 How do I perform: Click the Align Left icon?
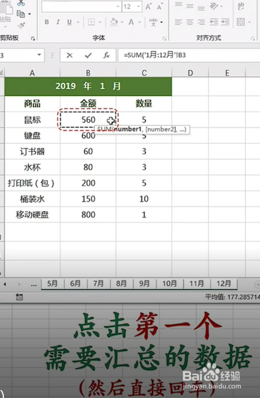click(x=178, y=22)
